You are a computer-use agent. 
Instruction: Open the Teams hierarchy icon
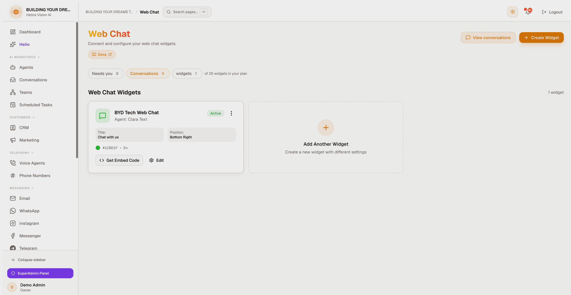point(13,92)
